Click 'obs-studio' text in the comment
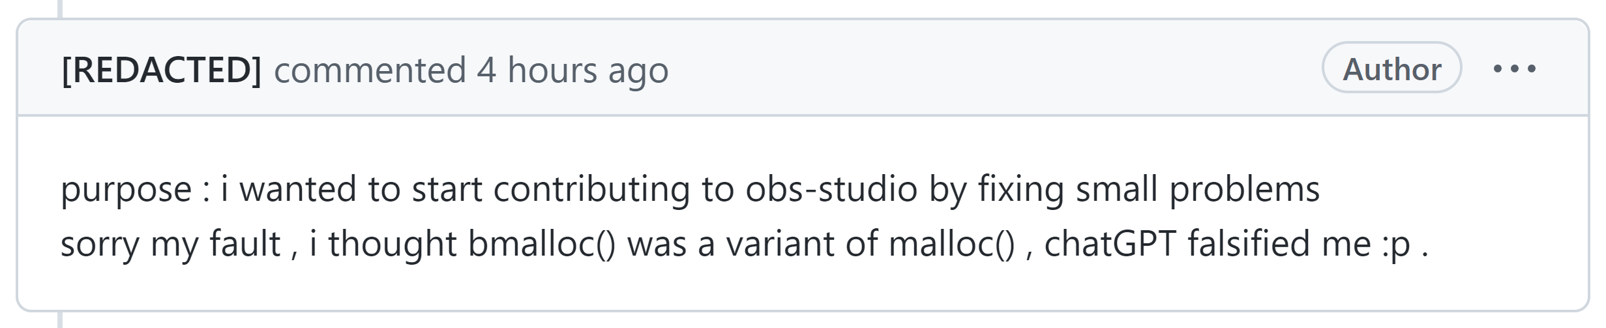This screenshot has height=328, width=1606. [x=831, y=189]
